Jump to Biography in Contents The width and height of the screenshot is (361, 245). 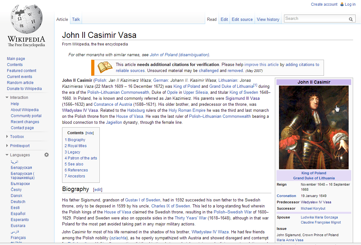click(x=75, y=140)
